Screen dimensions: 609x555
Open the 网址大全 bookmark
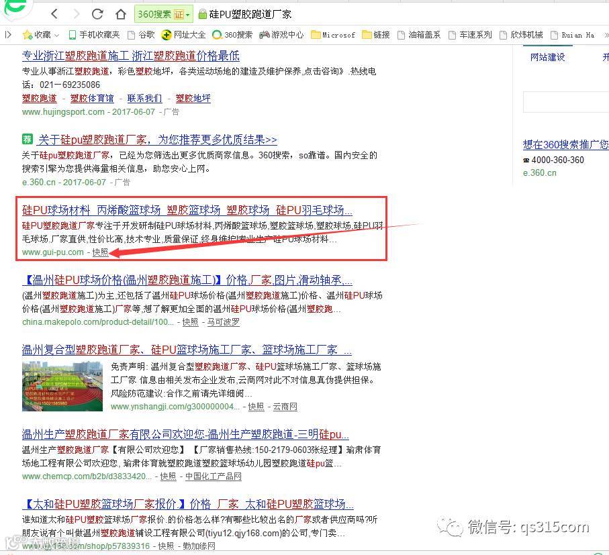tap(183, 35)
